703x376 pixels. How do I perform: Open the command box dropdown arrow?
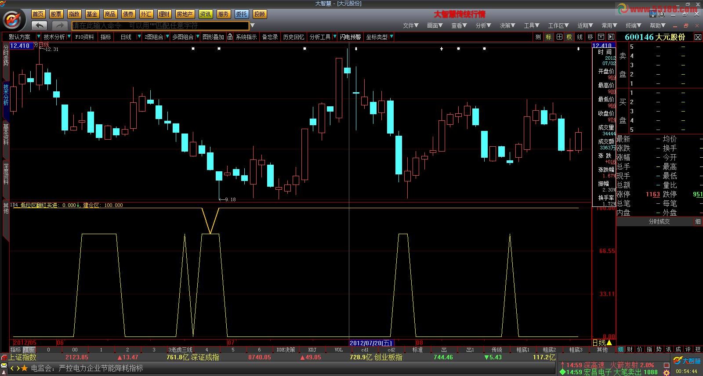253,25
